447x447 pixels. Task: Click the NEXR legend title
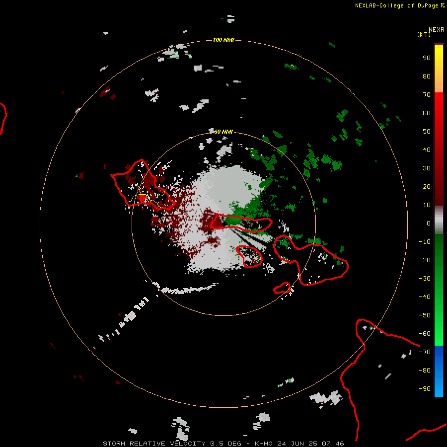[437, 30]
